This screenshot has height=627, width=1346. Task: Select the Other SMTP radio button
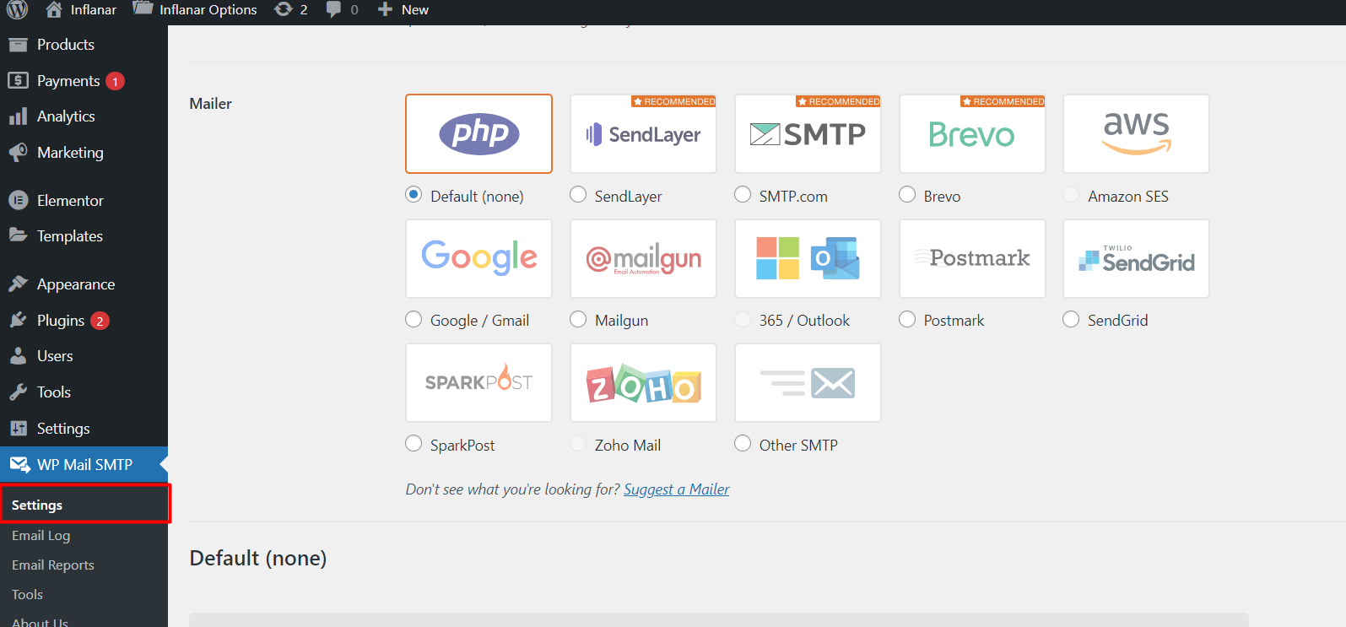pos(743,443)
